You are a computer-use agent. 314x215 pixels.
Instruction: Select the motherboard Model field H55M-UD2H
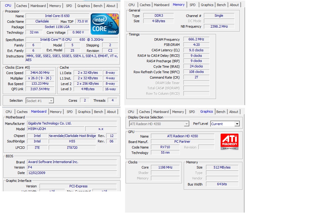pos(55,129)
